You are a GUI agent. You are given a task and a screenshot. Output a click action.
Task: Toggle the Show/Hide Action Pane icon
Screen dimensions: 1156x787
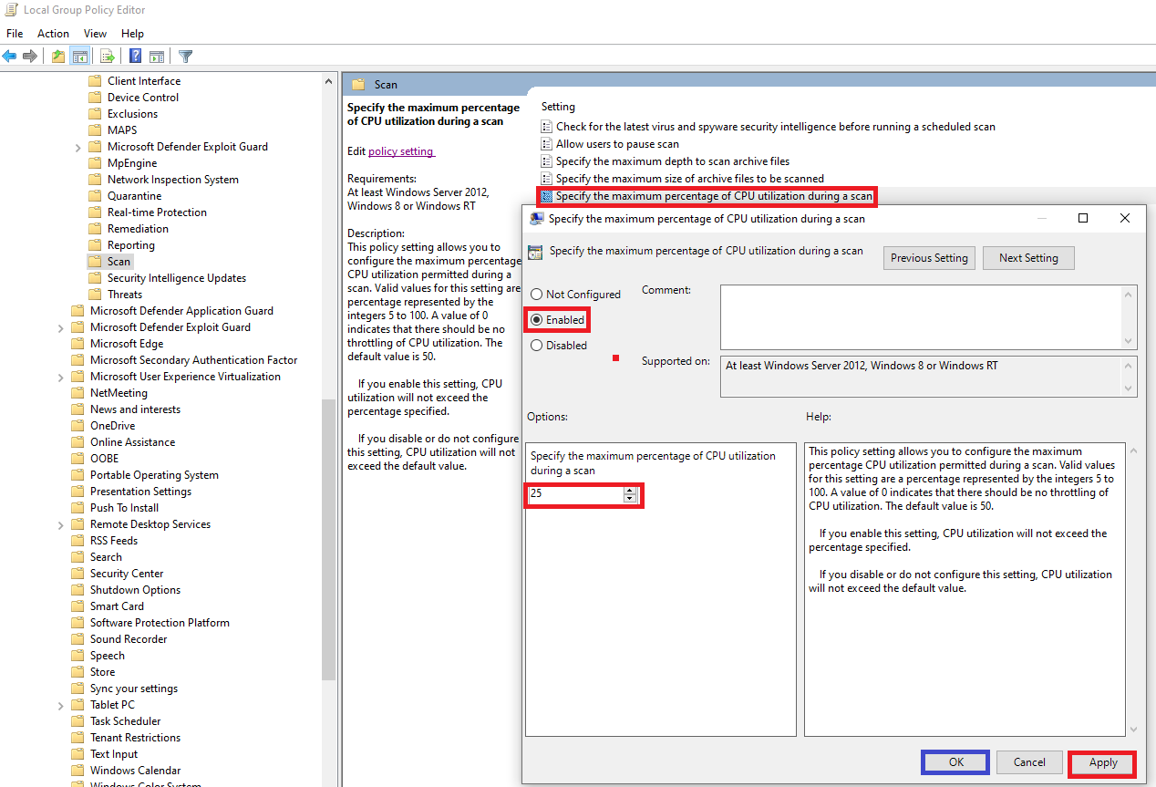pos(156,56)
